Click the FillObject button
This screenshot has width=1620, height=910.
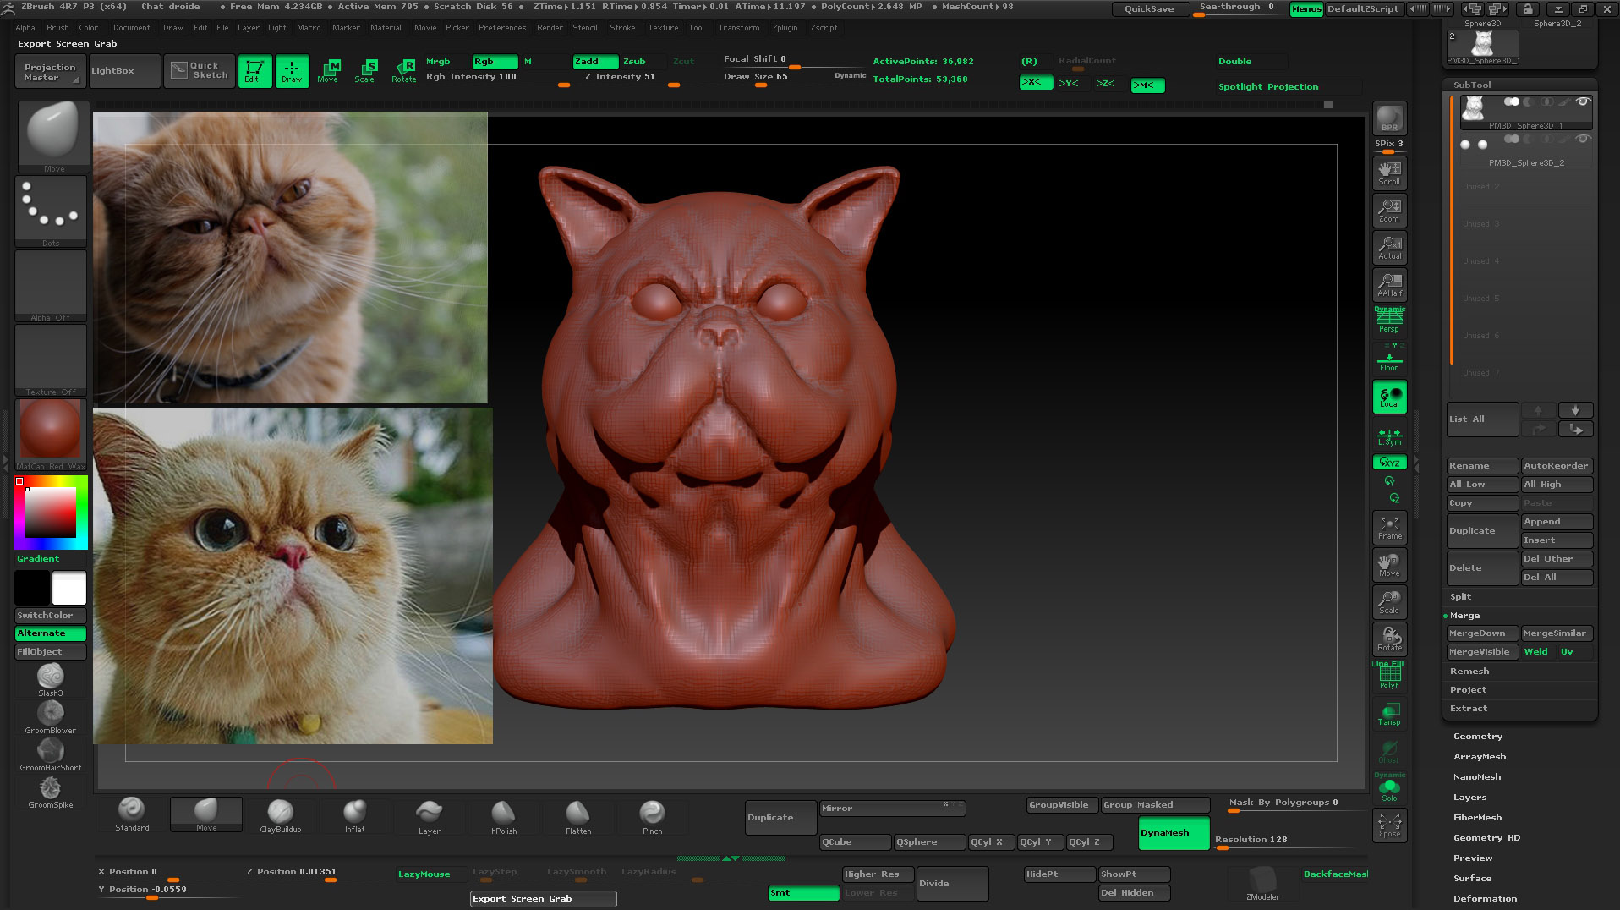[x=51, y=652]
